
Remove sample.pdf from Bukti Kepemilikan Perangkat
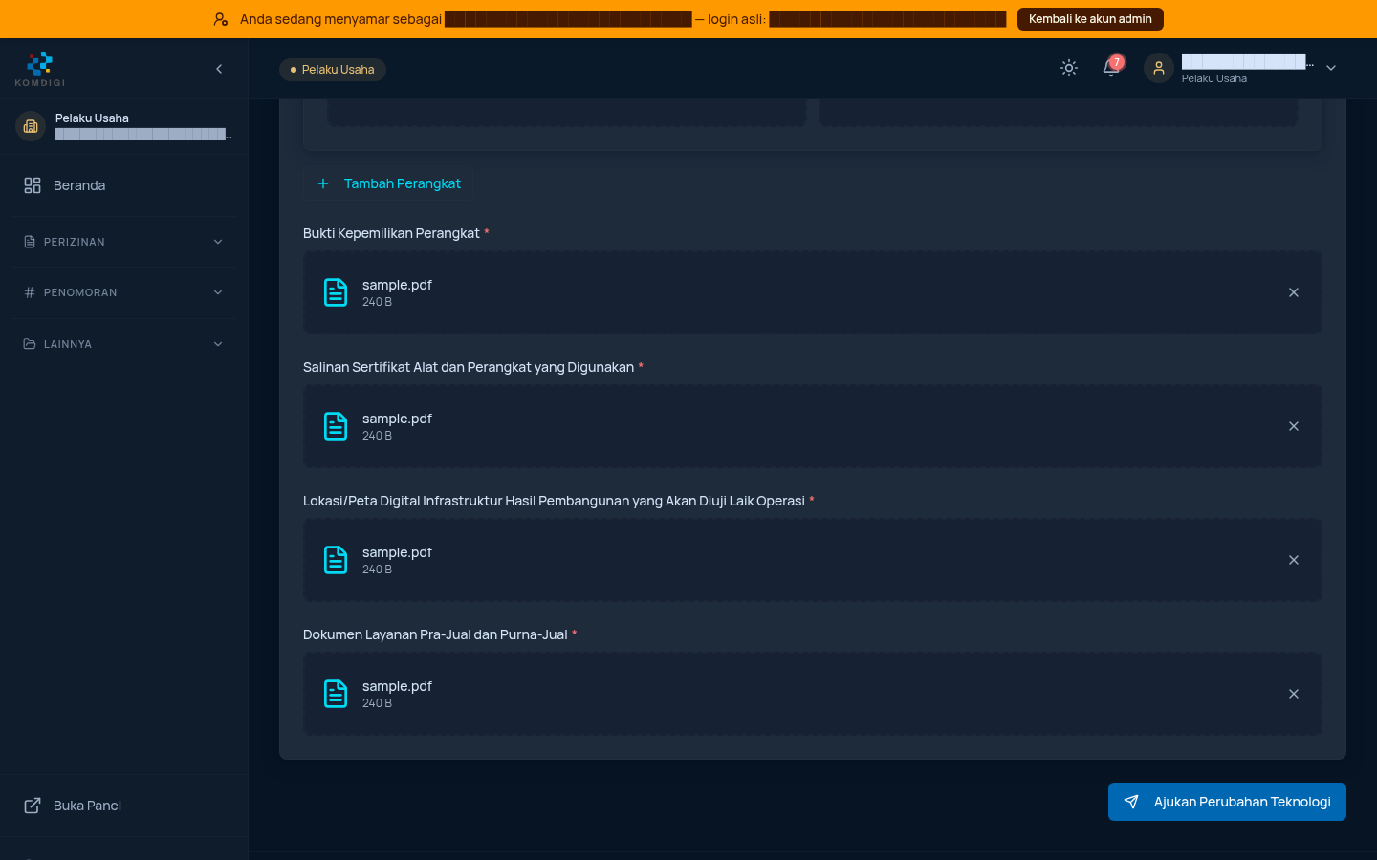click(x=1294, y=292)
